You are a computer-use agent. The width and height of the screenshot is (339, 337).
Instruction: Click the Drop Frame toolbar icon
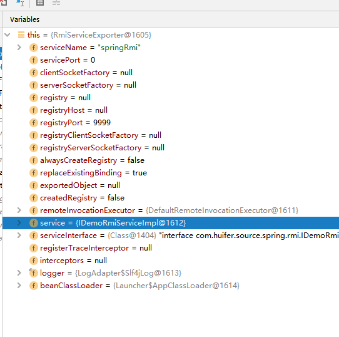click(x=3, y=3)
